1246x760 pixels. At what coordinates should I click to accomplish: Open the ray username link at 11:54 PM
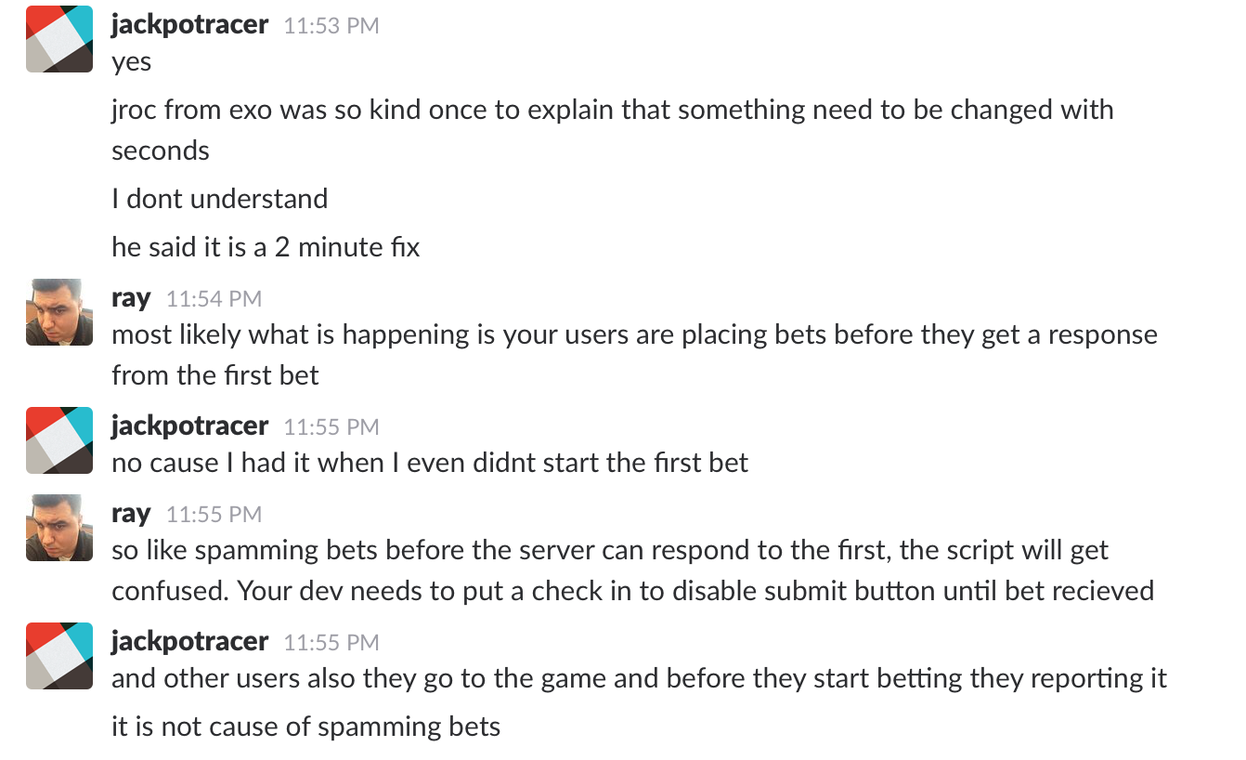(131, 298)
